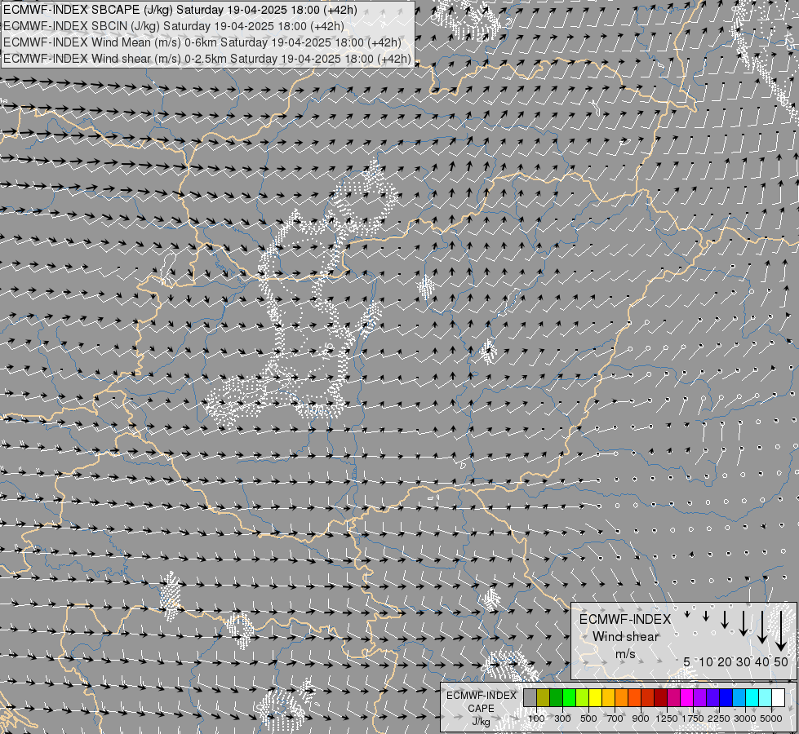Pick the bright magenta CAPE swatch before 1750
The height and width of the screenshot is (734, 799).
coord(687,698)
